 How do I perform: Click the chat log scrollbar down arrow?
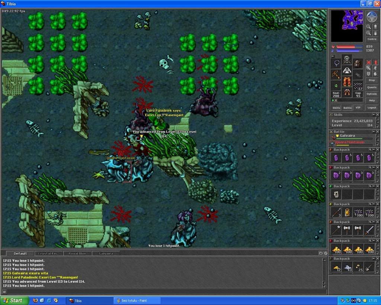tap(324, 286)
